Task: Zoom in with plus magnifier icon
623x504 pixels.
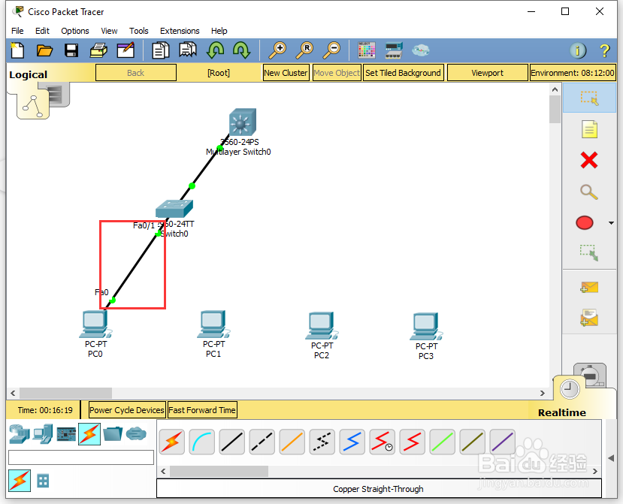Action: (x=277, y=50)
